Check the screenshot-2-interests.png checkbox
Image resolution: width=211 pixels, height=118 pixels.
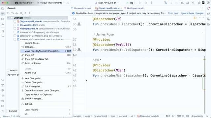point(15,36)
